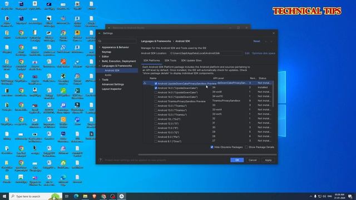
Task: Switch to Android Studio taskbar icon
Action: [122, 196]
